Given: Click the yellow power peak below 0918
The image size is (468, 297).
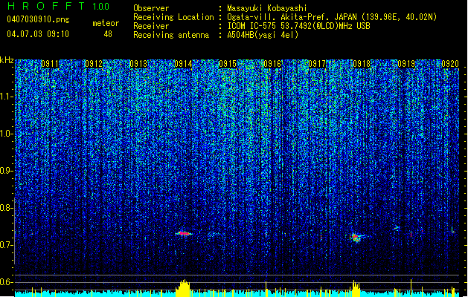Looking at the screenshot, I should (x=355, y=288).
